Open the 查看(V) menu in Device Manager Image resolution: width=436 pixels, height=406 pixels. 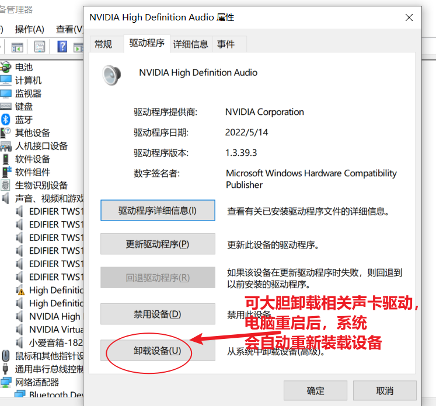pyautogui.click(x=69, y=29)
